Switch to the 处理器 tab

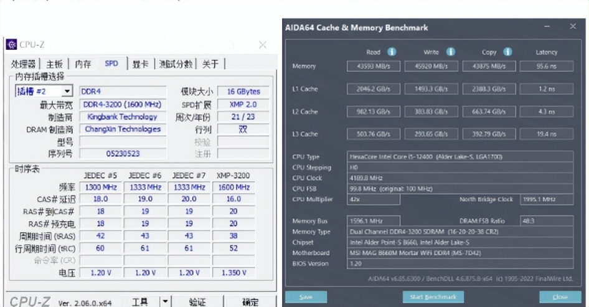23,64
